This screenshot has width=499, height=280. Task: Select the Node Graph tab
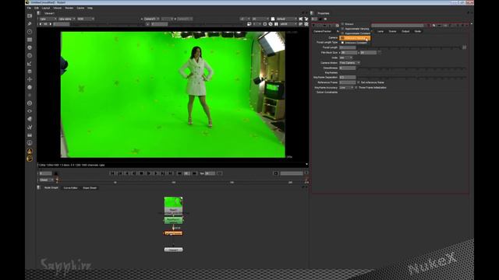coord(51,188)
